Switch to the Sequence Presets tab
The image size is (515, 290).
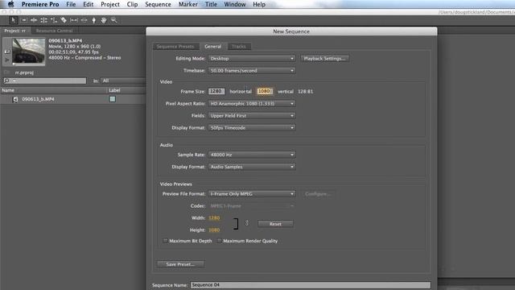(175, 47)
